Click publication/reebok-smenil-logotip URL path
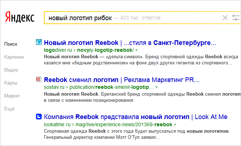 point(112,87)
